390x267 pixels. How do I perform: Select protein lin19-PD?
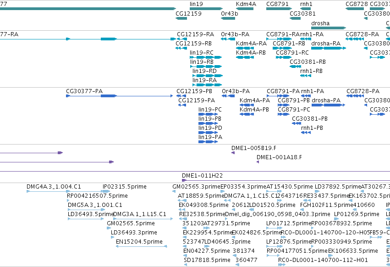(x=209, y=133)
